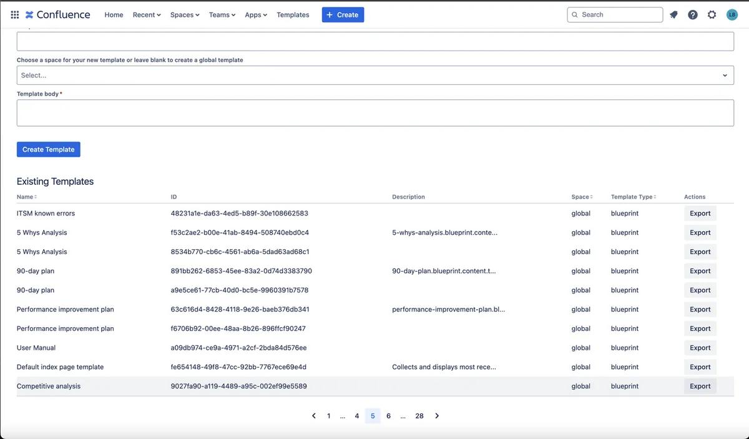Viewport: 749px width, 439px height.
Task: Go to page 28 in pagination
Action: coord(419,416)
